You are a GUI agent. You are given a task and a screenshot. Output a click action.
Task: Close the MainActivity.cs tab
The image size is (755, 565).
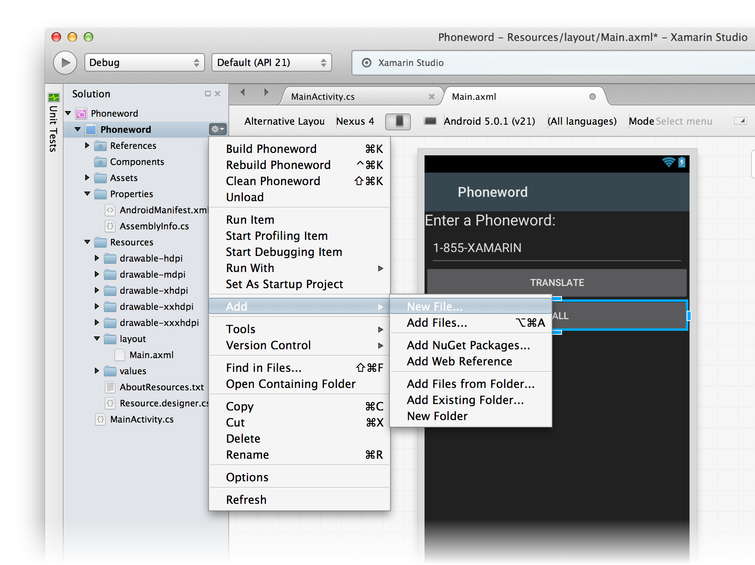pyautogui.click(x=432, y=97)
